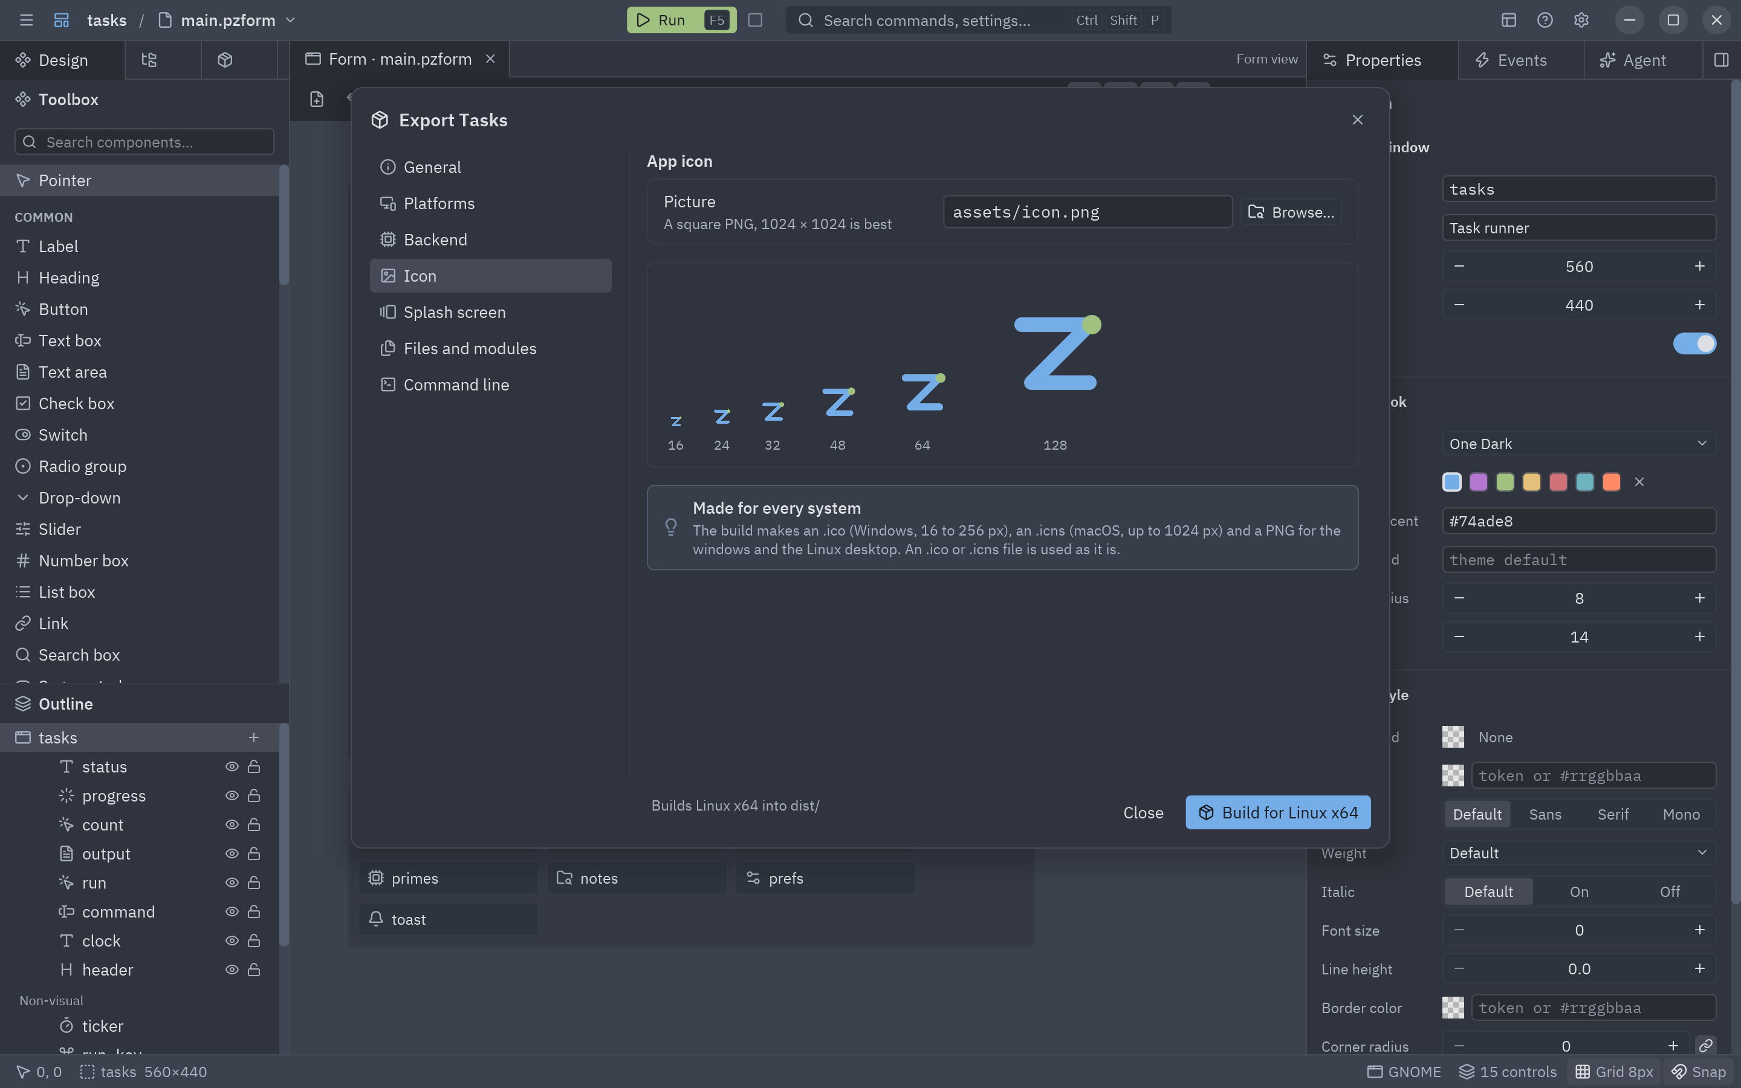Decrease the 14 value stepper
The image size is (1741, 1088).
click(1459, 637)
